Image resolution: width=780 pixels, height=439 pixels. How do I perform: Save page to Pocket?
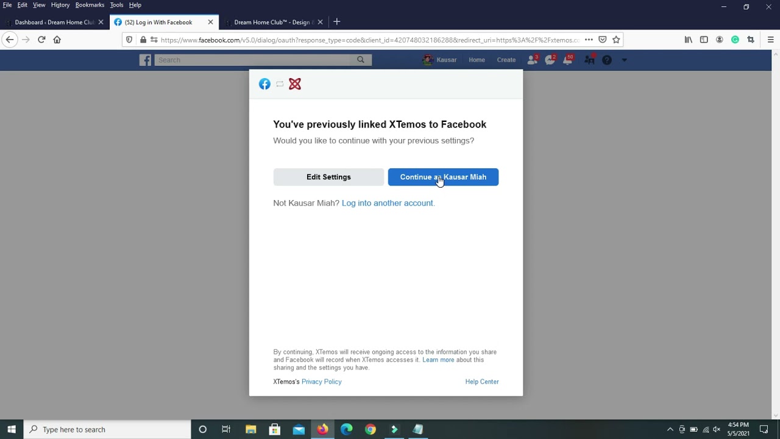tap(603, 40)
